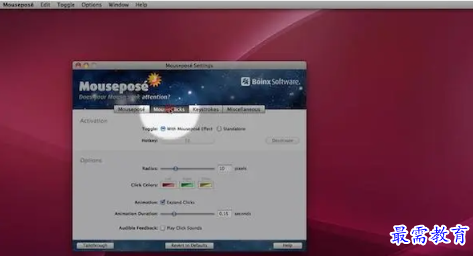Adjust the Radius slider handle

176,168
